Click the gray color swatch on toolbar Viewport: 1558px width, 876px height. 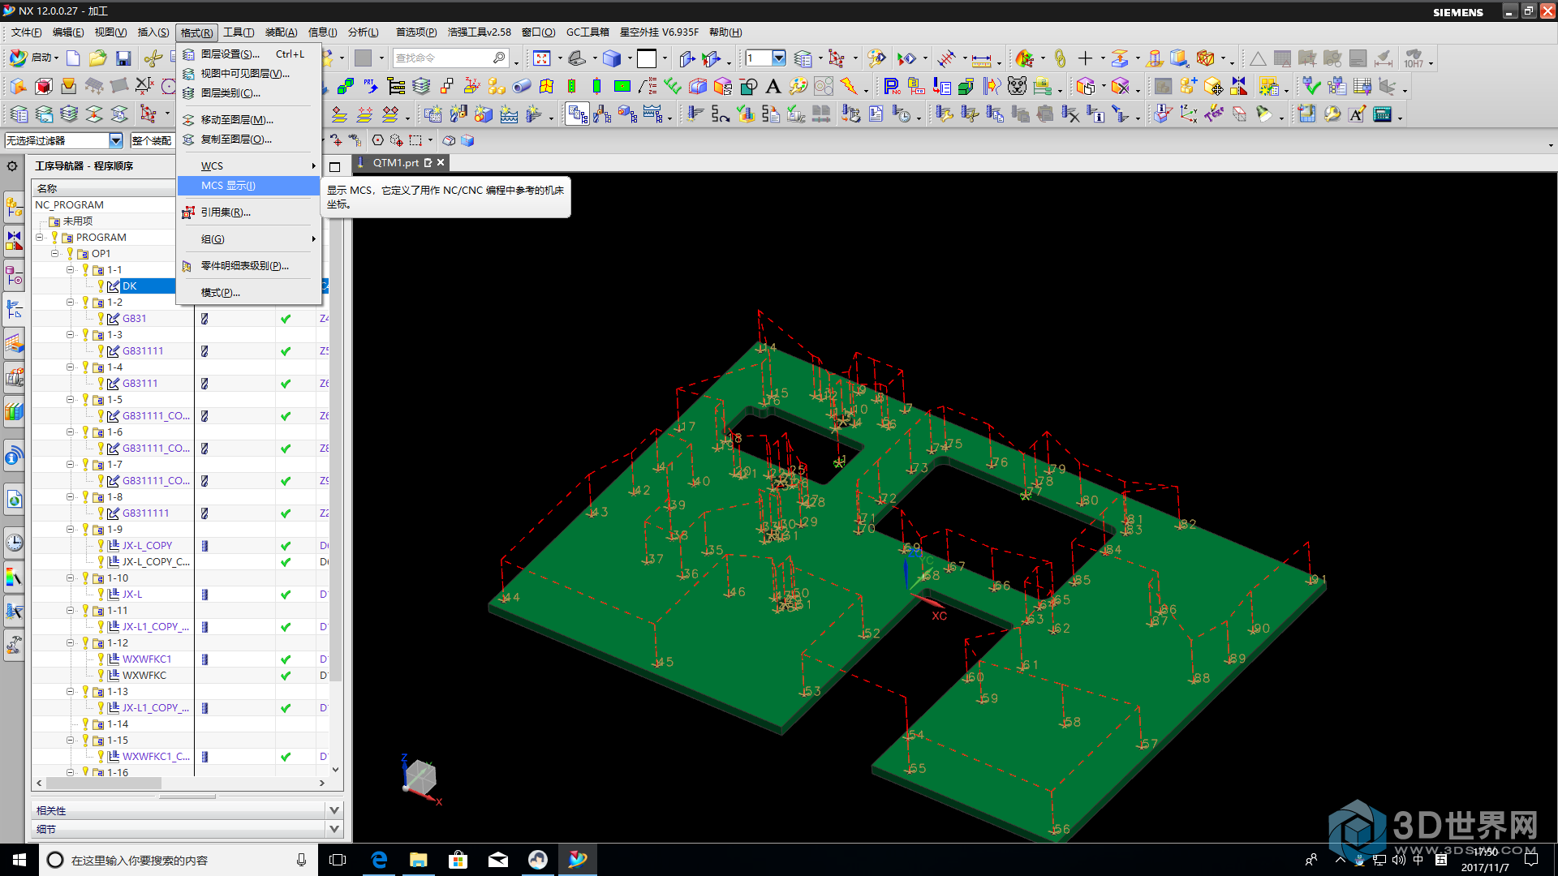363,58
